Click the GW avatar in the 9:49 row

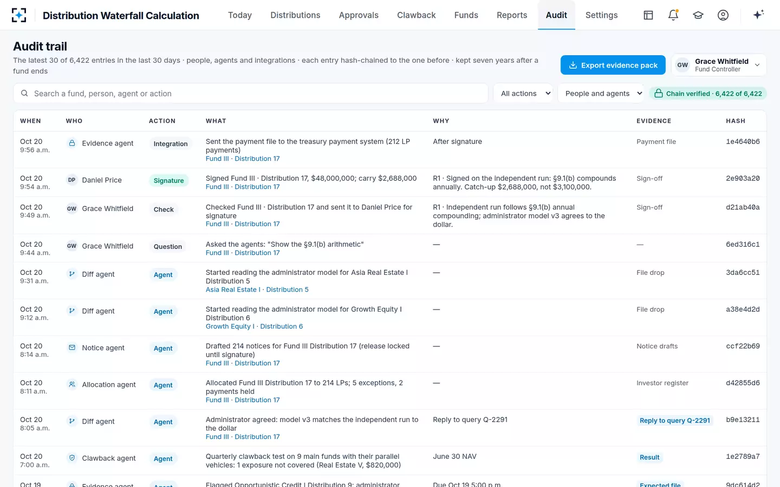tap(71, 209)
